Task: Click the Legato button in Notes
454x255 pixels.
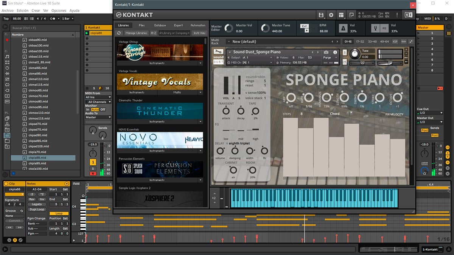Action: click(37, 204)
